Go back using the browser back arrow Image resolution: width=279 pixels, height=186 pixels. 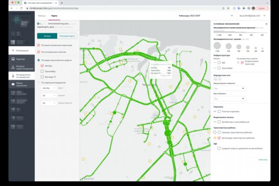click(12, 8)
